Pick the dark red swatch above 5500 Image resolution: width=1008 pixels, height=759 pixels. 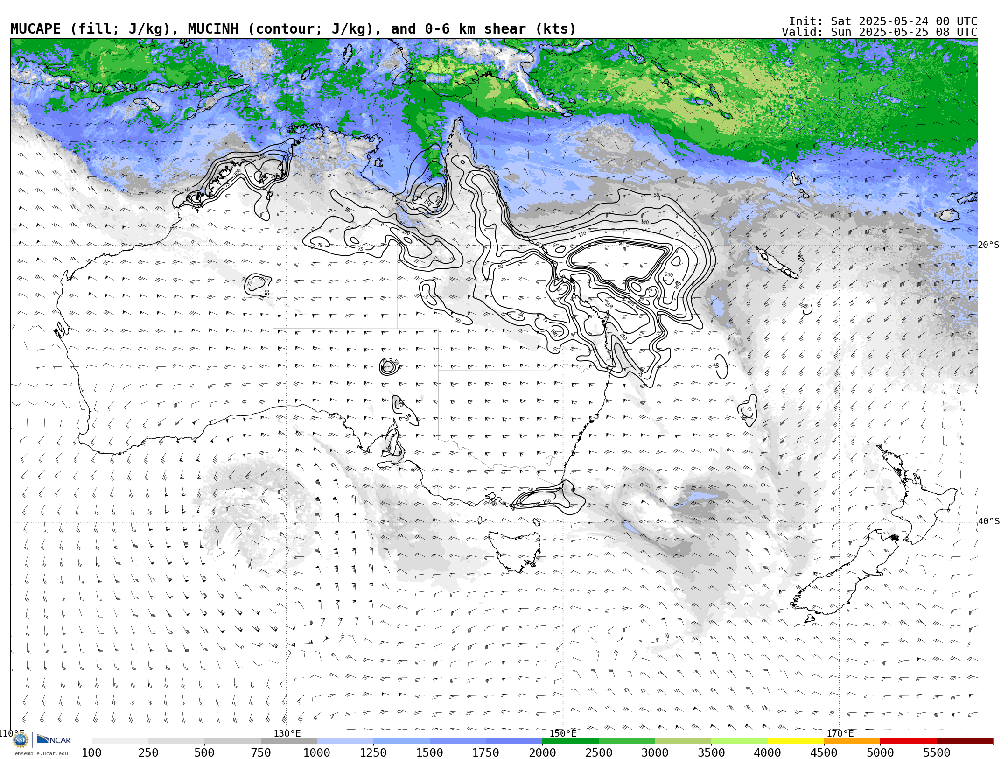965,741
